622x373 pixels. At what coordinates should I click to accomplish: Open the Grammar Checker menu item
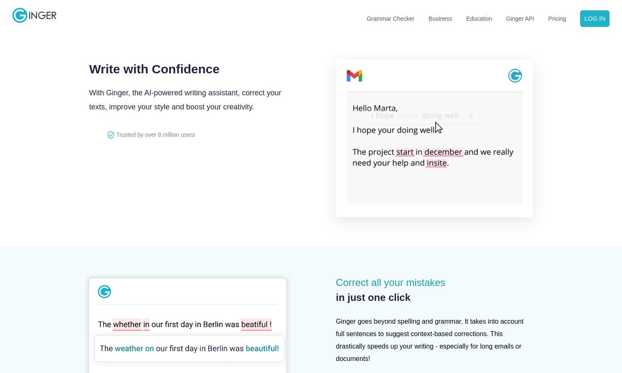point(391,19)
